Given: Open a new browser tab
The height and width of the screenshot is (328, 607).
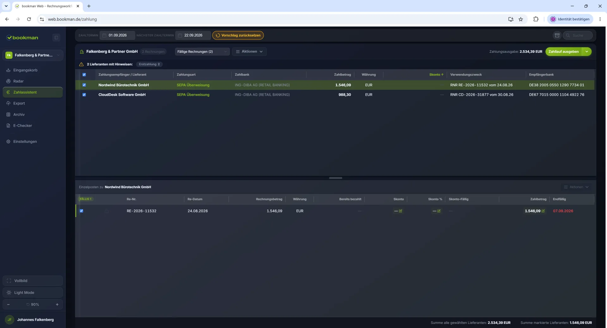Looking at the screenshot, I should coord(89,6).
